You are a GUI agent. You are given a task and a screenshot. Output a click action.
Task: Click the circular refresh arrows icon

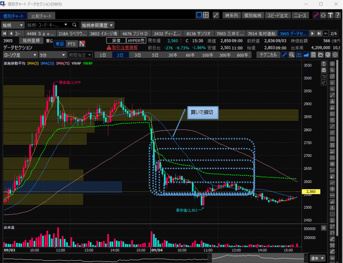323,15
